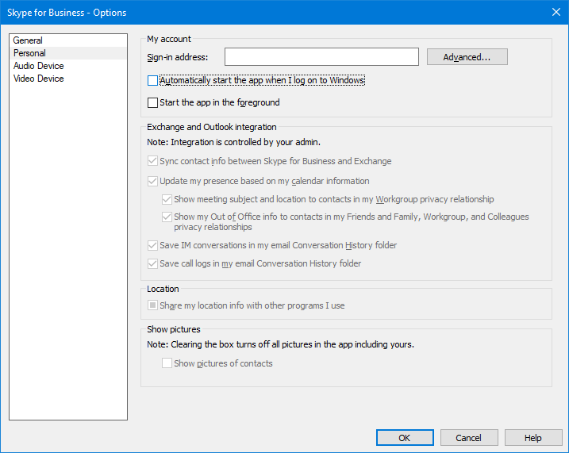The image size is (569, 453).
Task: Confirm the options with the OK button
Action: 405,438
